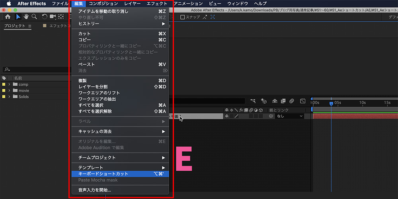Image resolution: width=398 pixels, height=199 pixels.
Task: Click the red layer duration bar in timeline
Action: [x=355, y=116]
